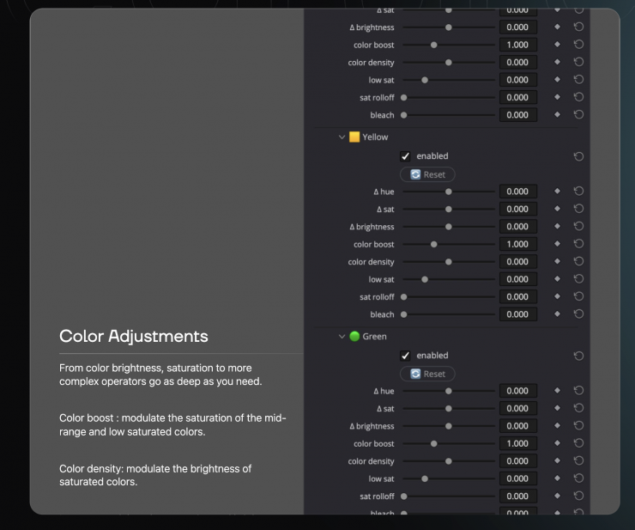Click revert icon on Green enabled row
The width and height of the screenshot is (635, 530).
[x=578, y=356]
